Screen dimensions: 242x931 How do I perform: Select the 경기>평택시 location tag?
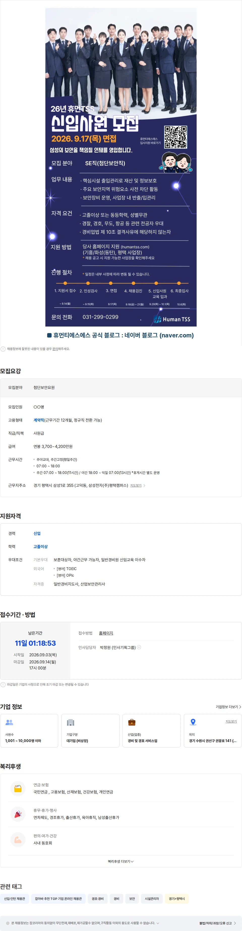[x=177, y=898]
